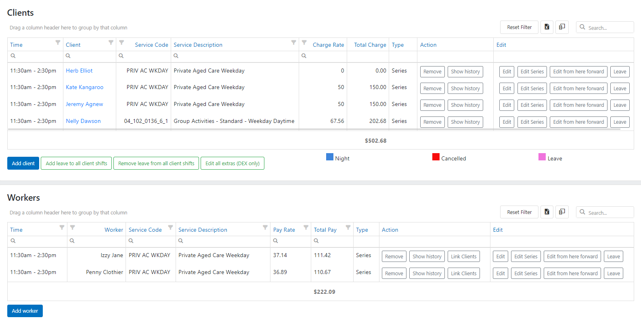
Task: Mark Leave for Herb Elliot
Action: click(620, 72)
